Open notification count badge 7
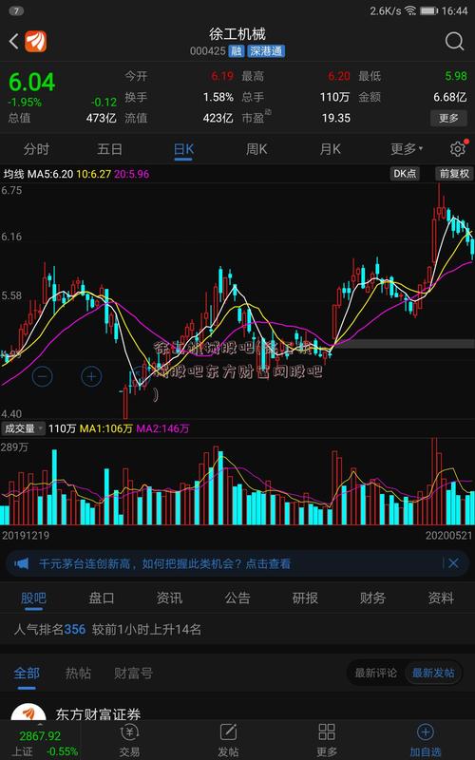Image resolution: width=475 pixels, height=760 pixels. click(16, 10)
